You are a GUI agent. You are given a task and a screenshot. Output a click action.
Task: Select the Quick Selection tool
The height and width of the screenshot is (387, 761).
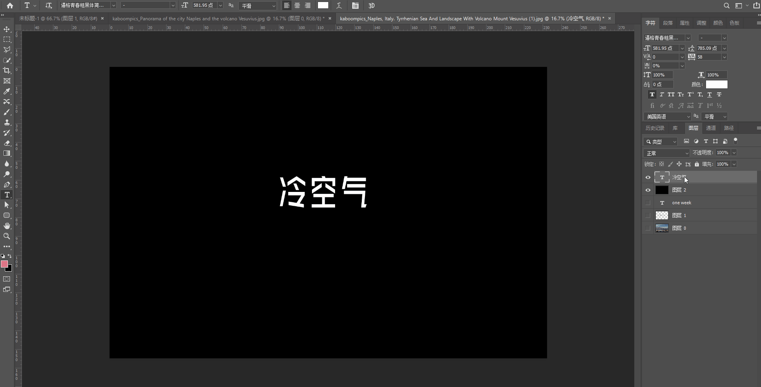tap(7, 60)
